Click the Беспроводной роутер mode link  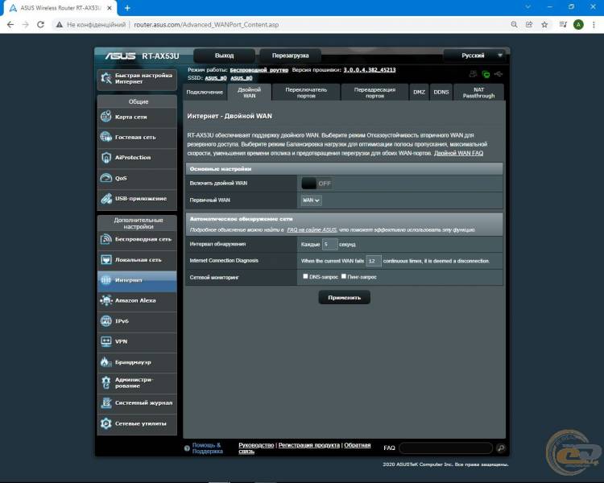point(259,70)
